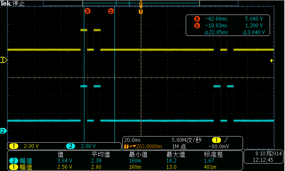This screenshot has width=285, height=171.
Task: Click the 最大值 column header
Action: click(176, 155)
